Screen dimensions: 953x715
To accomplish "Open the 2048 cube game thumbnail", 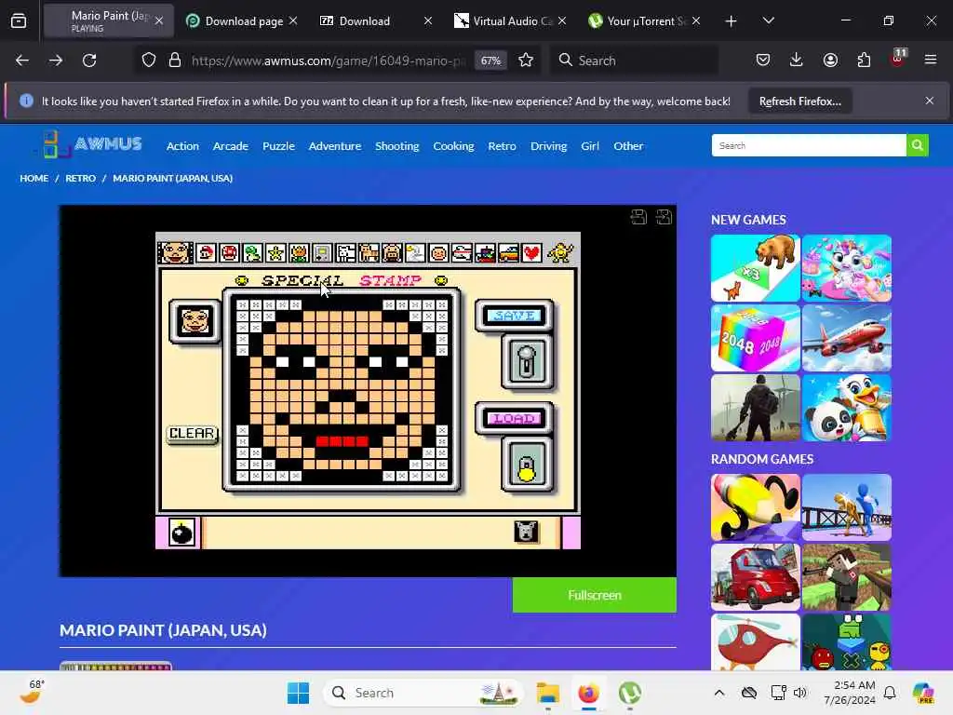I will coord(756,338).
